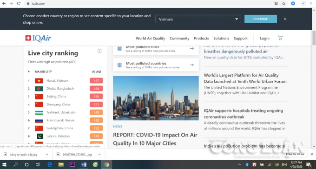316x169 pixels.
Task: Click the AQI value 120 badge
Action: pyautogui.click(x=96, y=136)
